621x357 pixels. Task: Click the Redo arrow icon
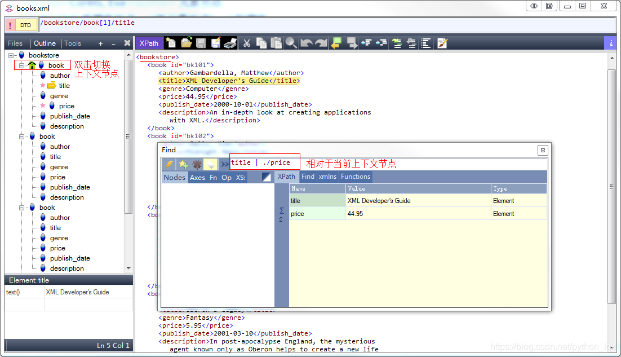[x=321, y=43]
